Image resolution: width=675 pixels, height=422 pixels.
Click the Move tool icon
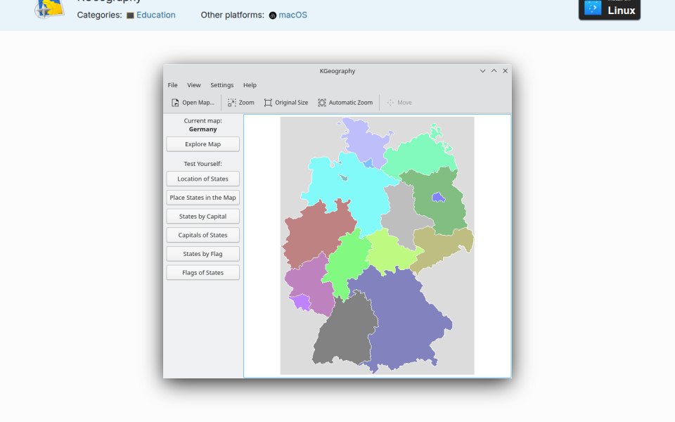point(390,103)
